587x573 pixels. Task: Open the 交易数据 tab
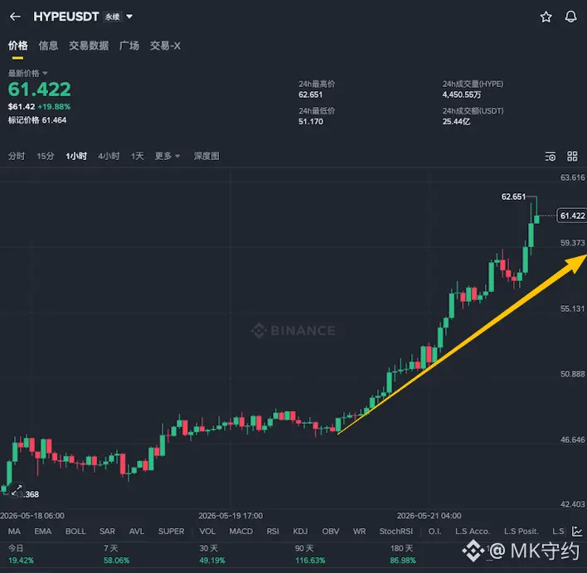click(x=89, y=46)
